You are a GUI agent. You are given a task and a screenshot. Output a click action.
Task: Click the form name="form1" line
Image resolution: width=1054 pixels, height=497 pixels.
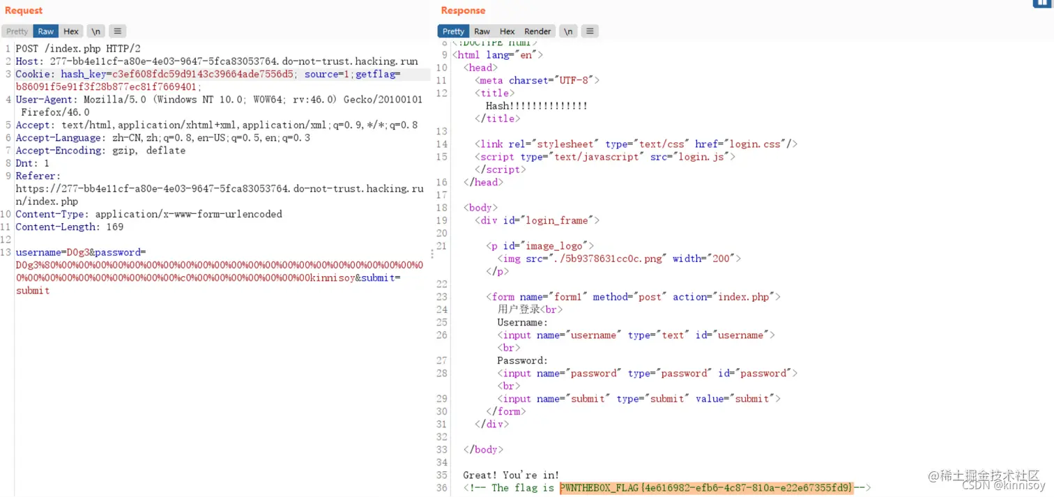click(x=633, y=297)
